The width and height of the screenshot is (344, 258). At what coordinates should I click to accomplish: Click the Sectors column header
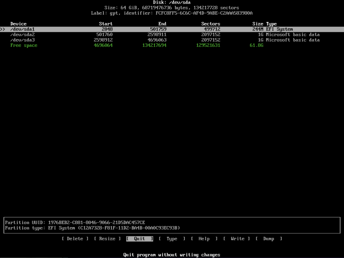pyautogui.click(x=211, y=24)
